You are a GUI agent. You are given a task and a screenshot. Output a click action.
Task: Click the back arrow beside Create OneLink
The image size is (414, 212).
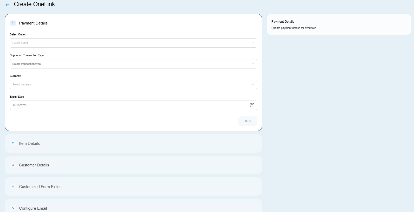coord(8,5)
